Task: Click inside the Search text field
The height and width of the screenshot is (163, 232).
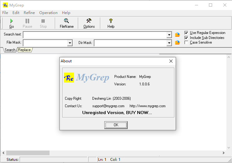Action: [x=95, y=35]
